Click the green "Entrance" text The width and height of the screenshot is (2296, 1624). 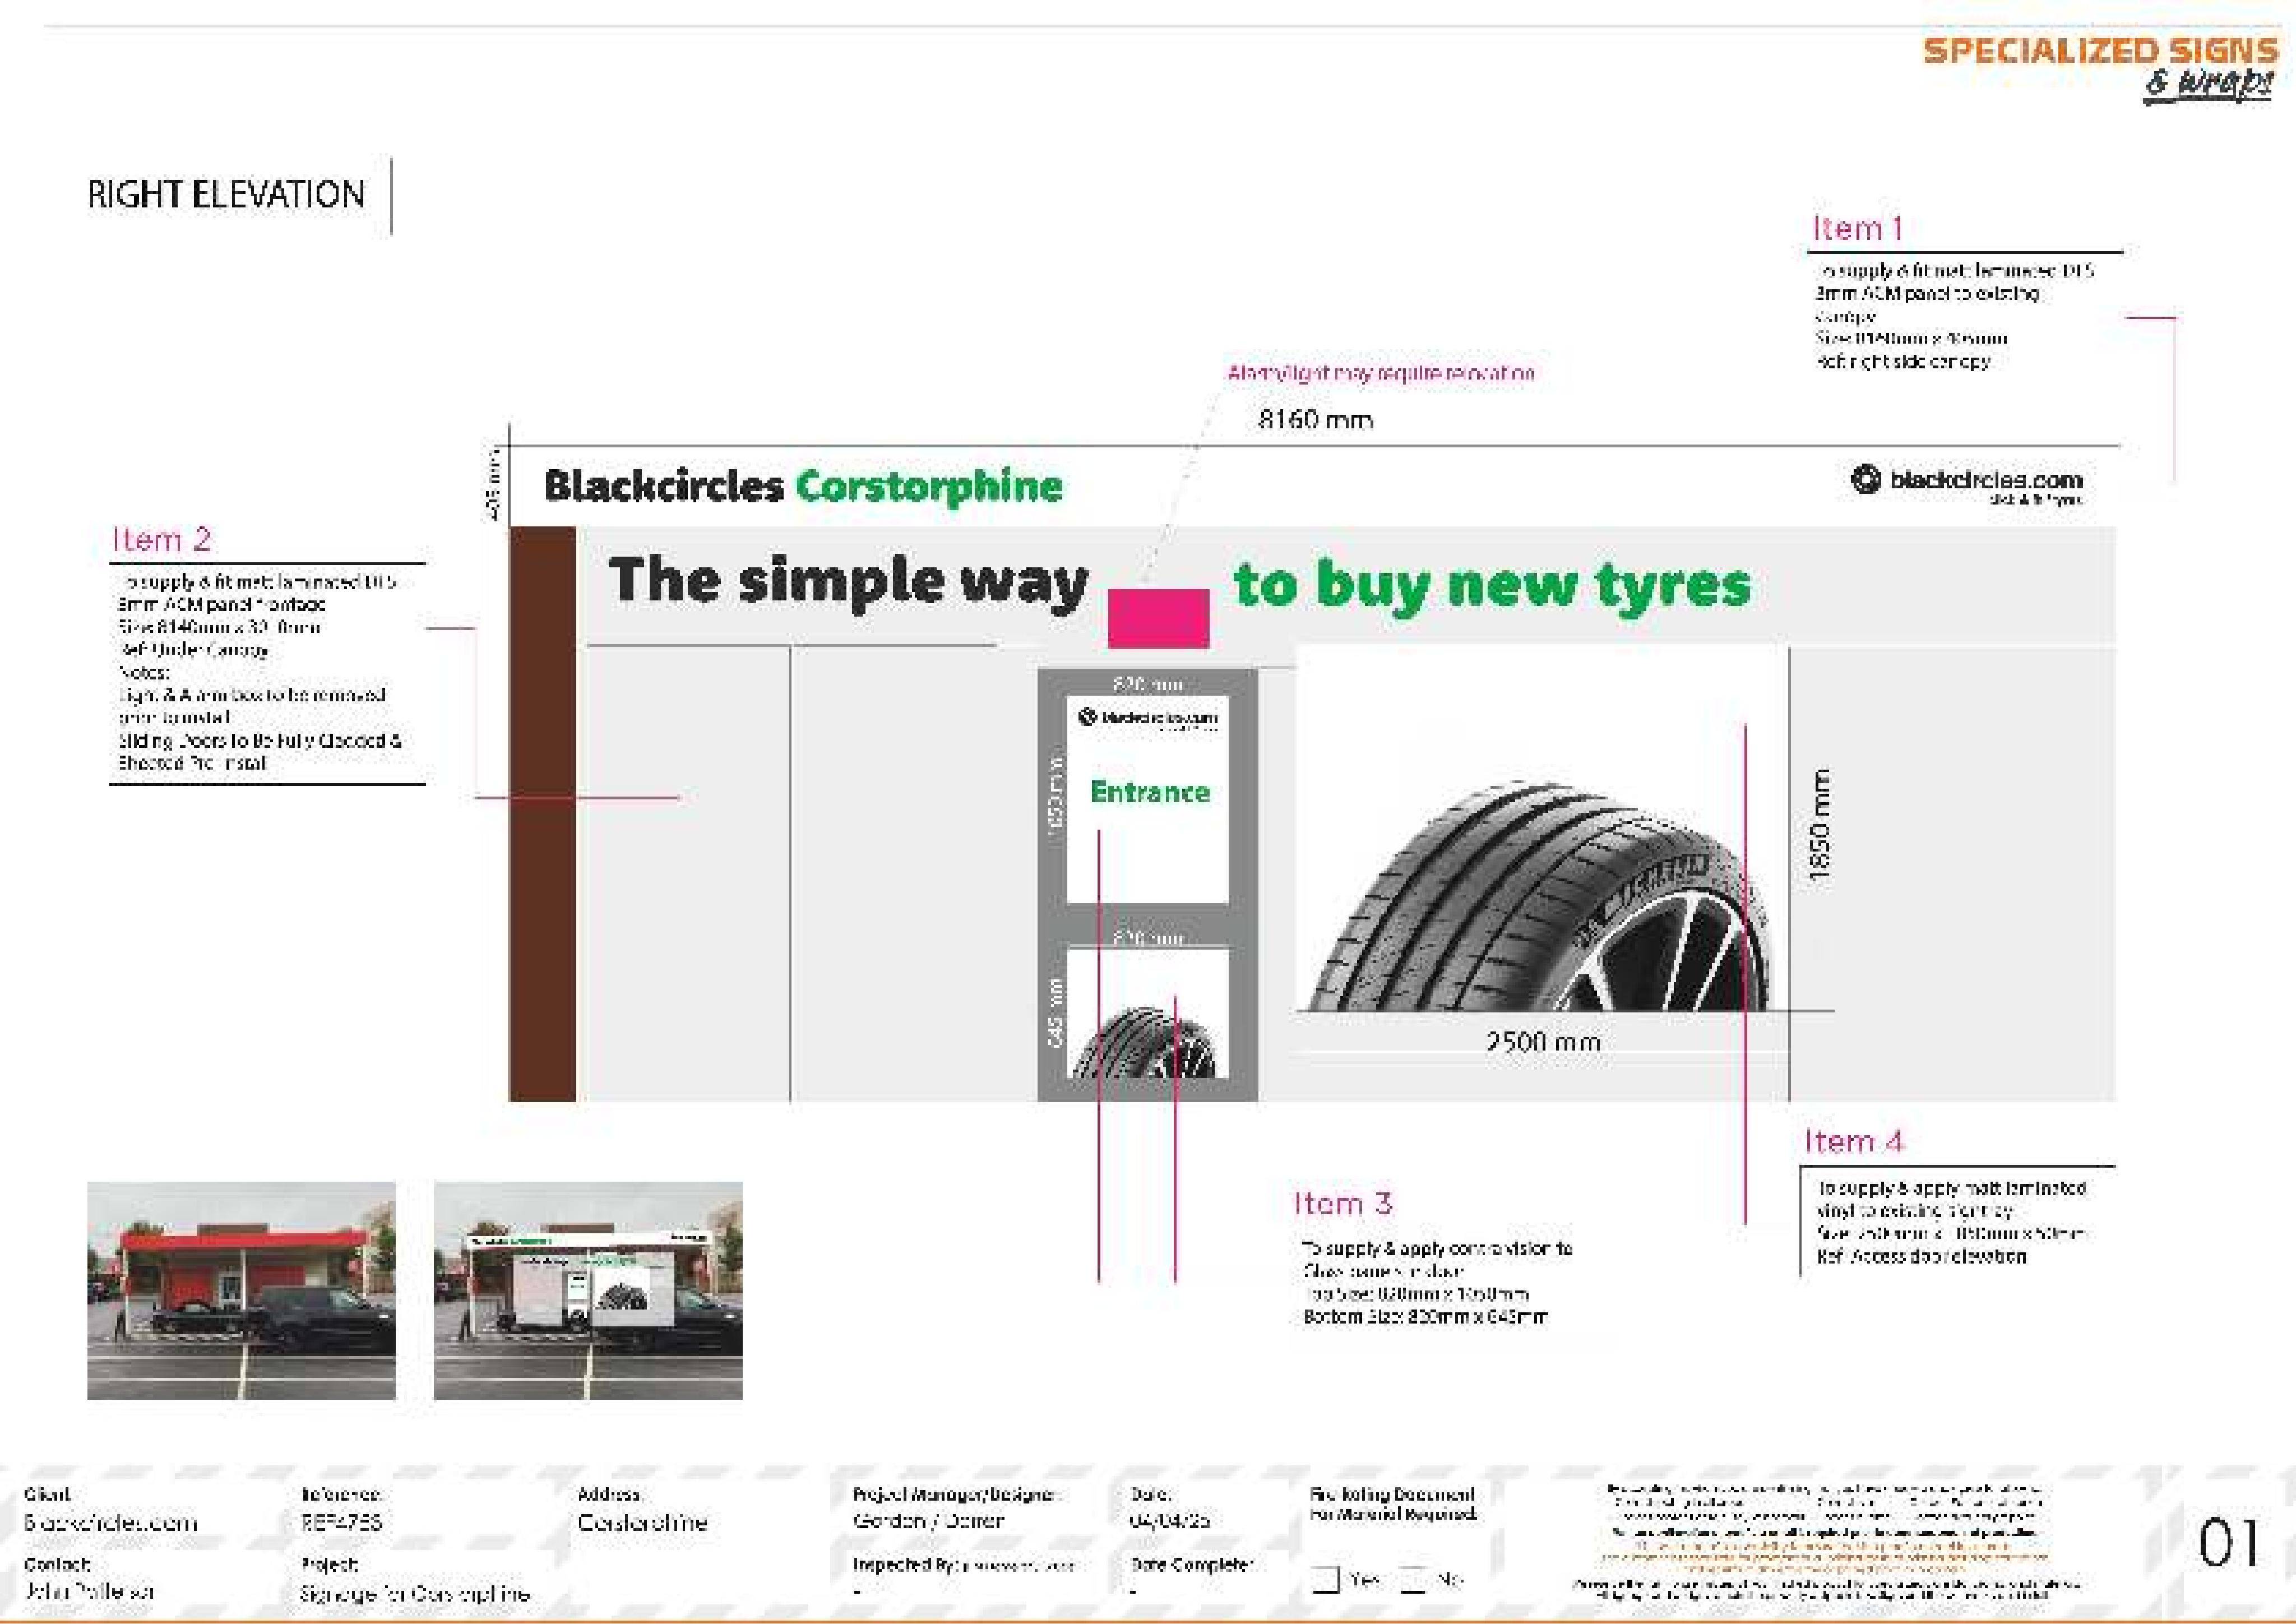pos(1150,792)
